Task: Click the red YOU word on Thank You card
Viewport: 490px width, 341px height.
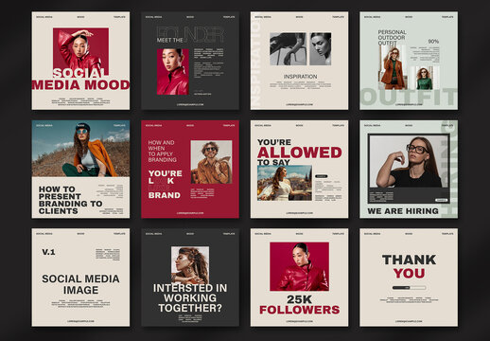Action: click(x=409, y=274)
